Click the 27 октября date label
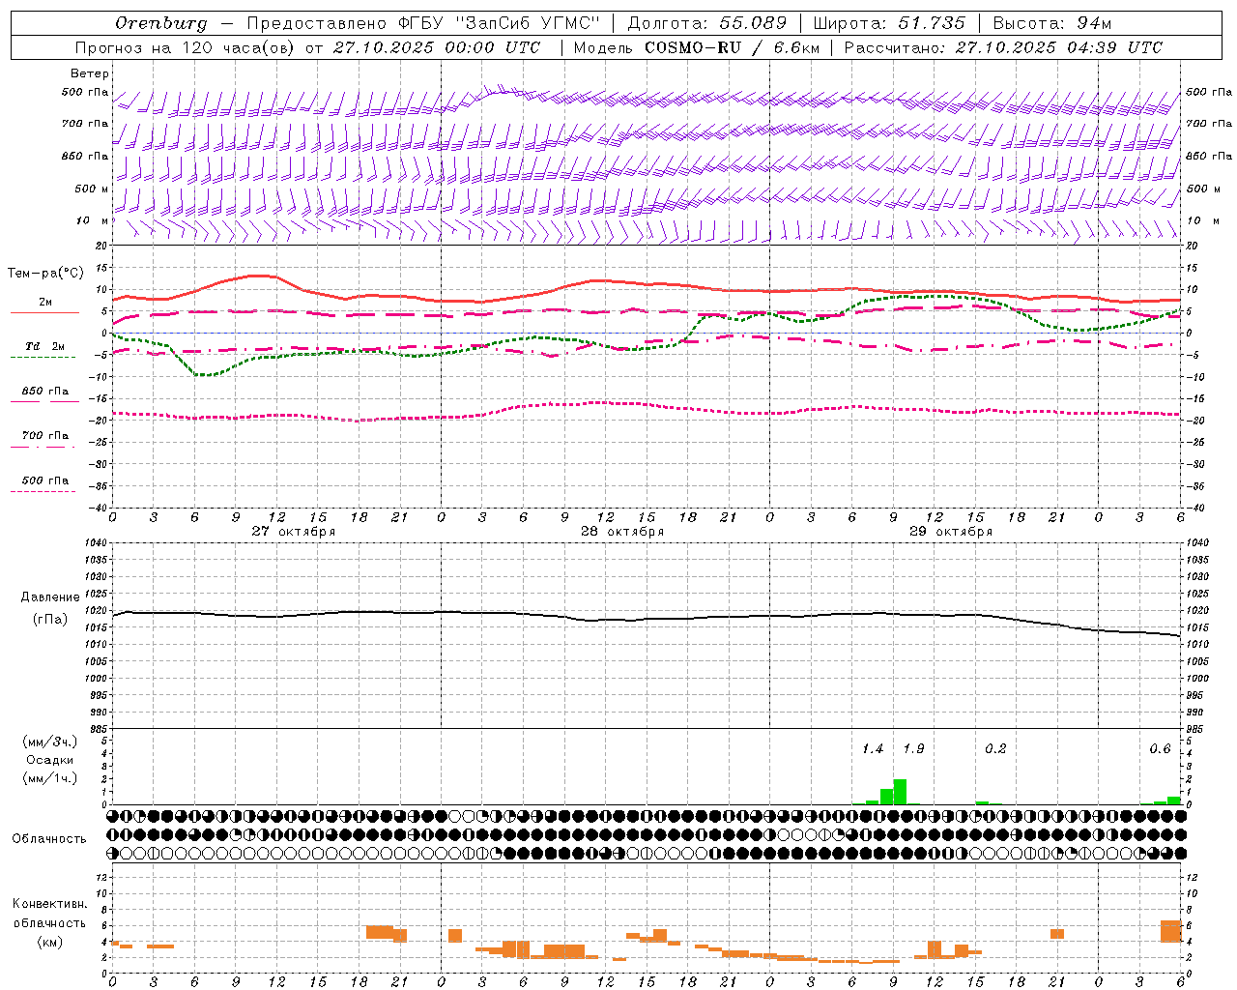Screen dimensions: 1237x990 tap(294, 532)
